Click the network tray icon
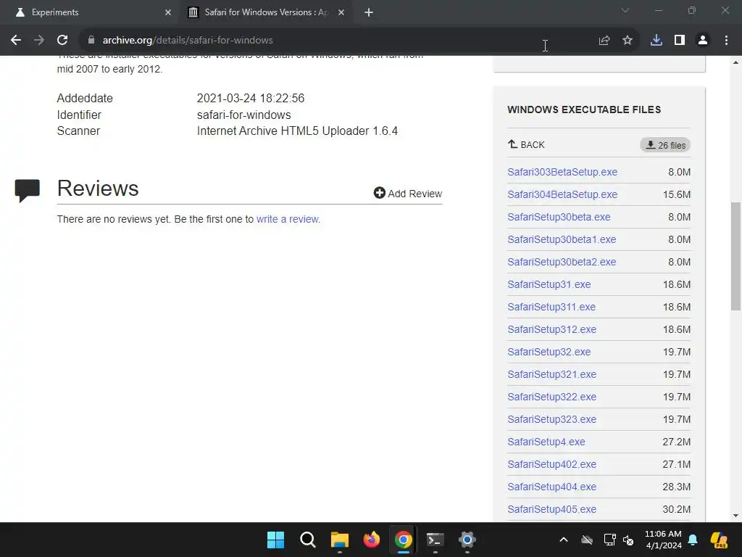The image size is (742, 557). (x=609, y=540)
